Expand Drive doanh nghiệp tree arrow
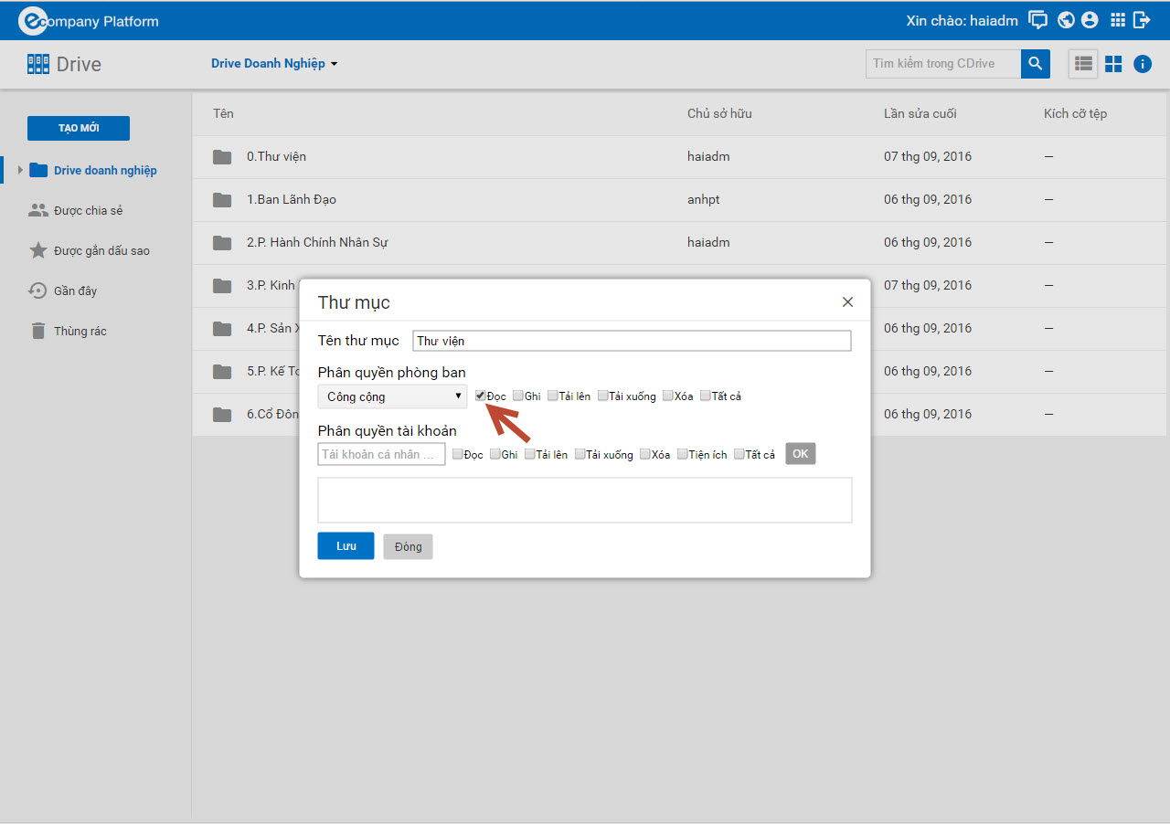The width and height of the screenshot is (1170, 824). pos(21,170)
